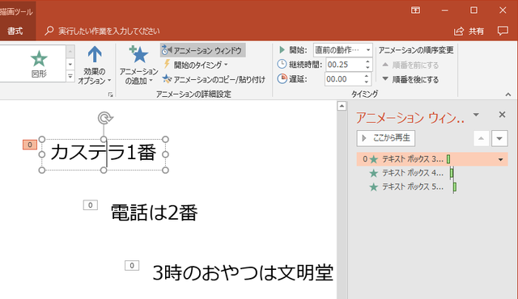Image resolution: width=518 pixels, height=299 pixels.
Task: Open animation effect options dialog launcher
Action: [x=111, y=95]
